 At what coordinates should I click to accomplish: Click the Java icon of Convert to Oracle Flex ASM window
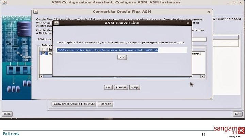(36, 12)
